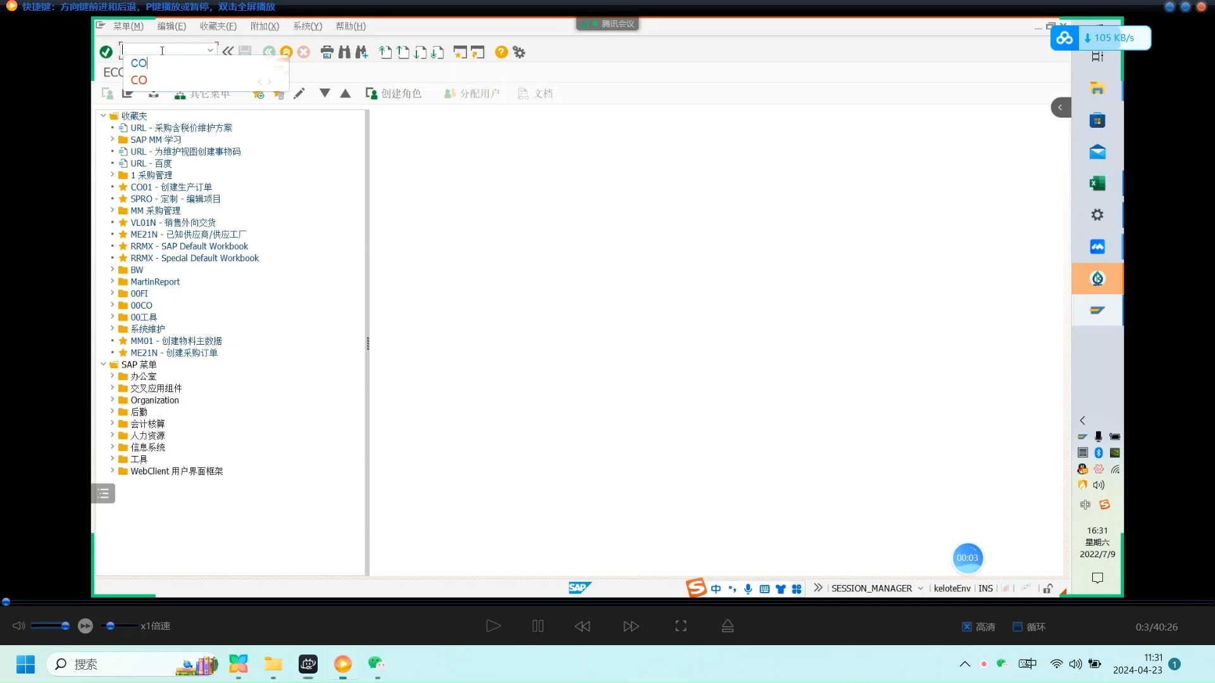Expand the 会计核算 folder
This screenshot has width=1215, height=683.
click(x=113, y=423)
